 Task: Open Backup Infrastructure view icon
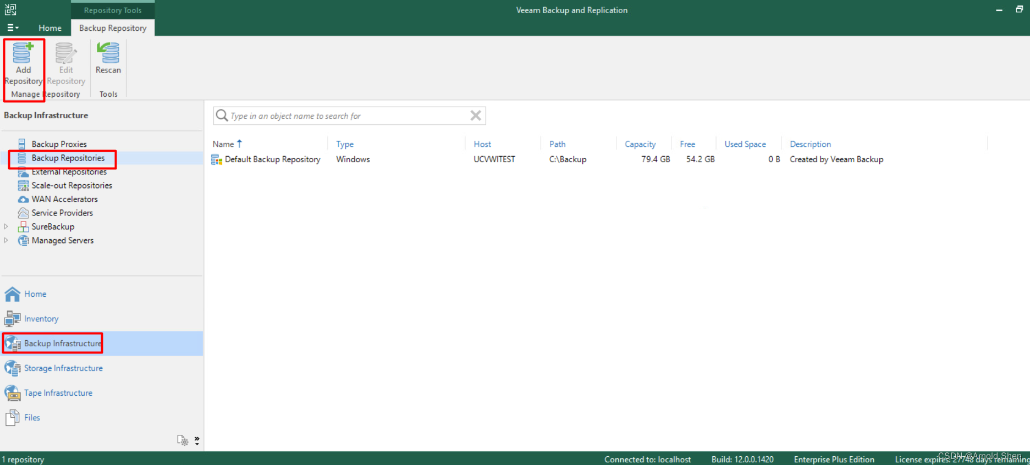tap(12, 344)
